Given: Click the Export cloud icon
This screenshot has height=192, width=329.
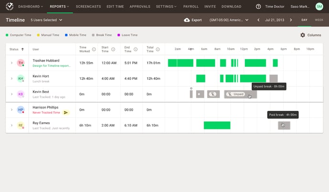Looking at the screenshot, I should tap(187, 20).
